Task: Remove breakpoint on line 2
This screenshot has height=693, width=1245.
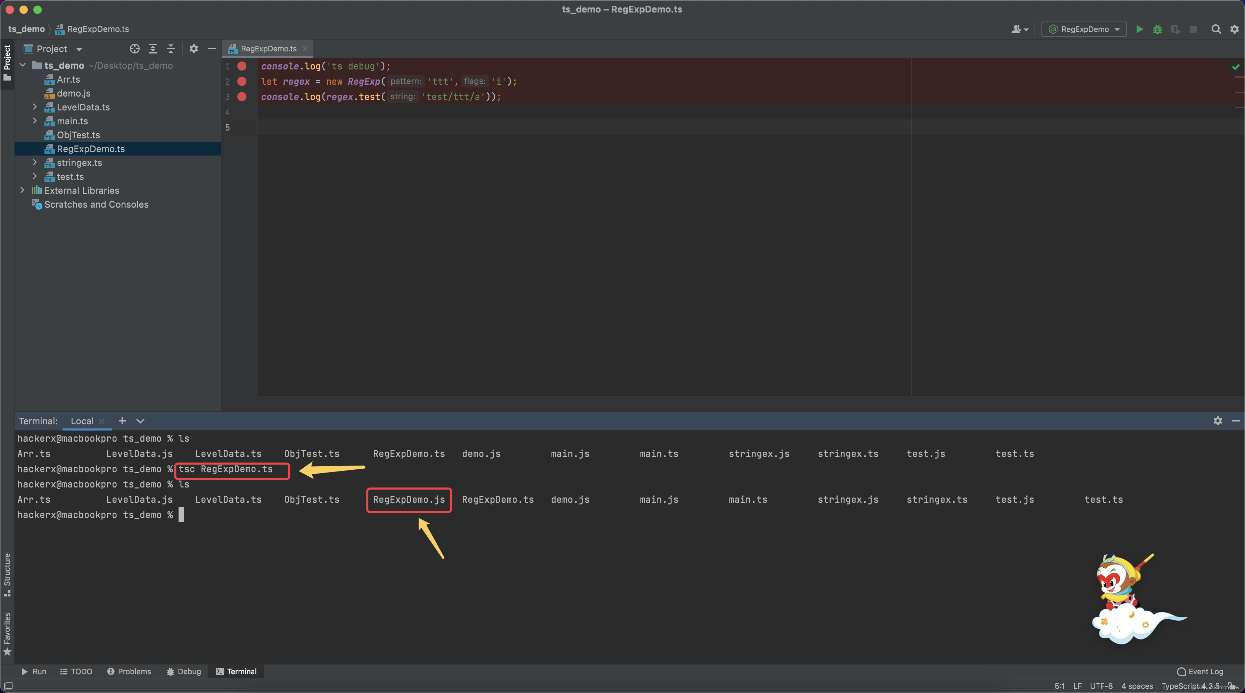Action: [242, 82]
